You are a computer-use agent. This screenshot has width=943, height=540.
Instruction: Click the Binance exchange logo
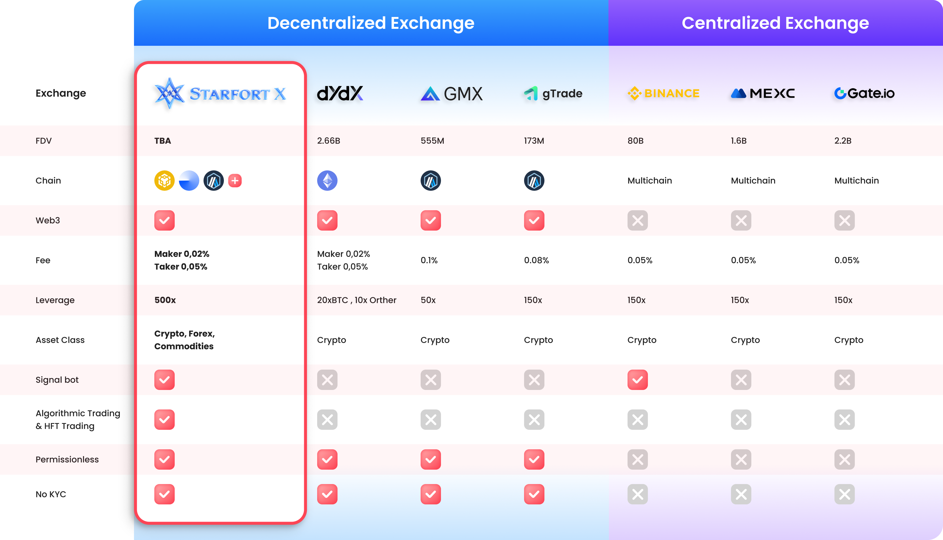663,93
